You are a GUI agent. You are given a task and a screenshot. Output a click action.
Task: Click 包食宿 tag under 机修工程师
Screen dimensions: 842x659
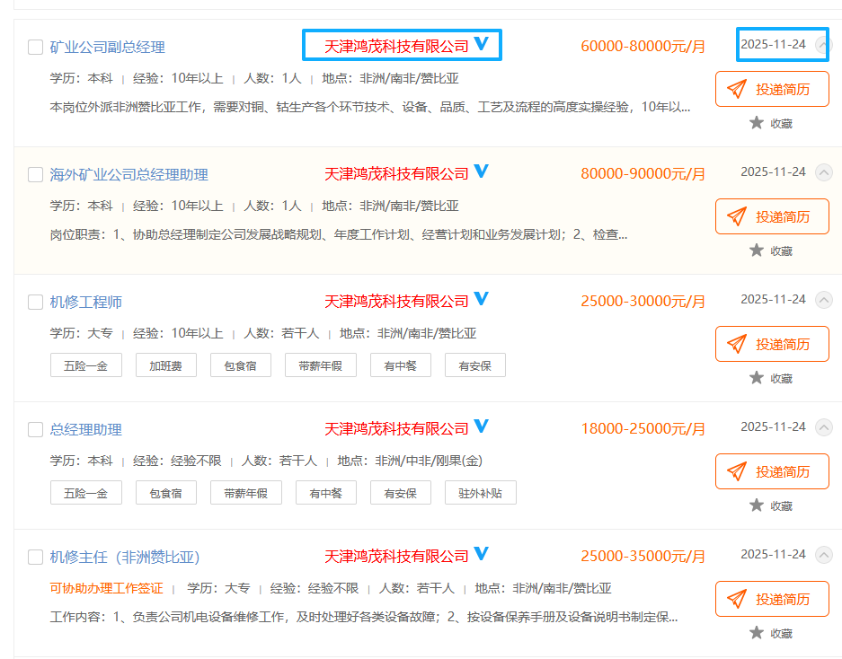tap(241, 365)
